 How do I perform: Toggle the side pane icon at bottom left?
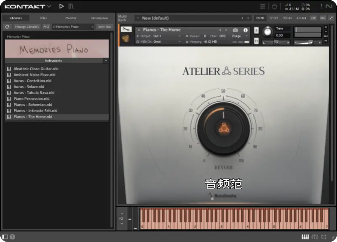point(5,237)
